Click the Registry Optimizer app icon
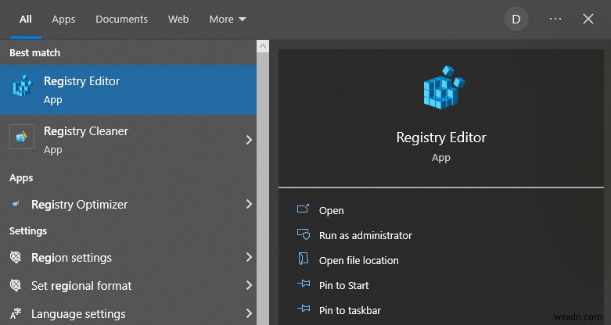Image resolution: width=611 pixels, height=325 pixels. pos(16,205)
